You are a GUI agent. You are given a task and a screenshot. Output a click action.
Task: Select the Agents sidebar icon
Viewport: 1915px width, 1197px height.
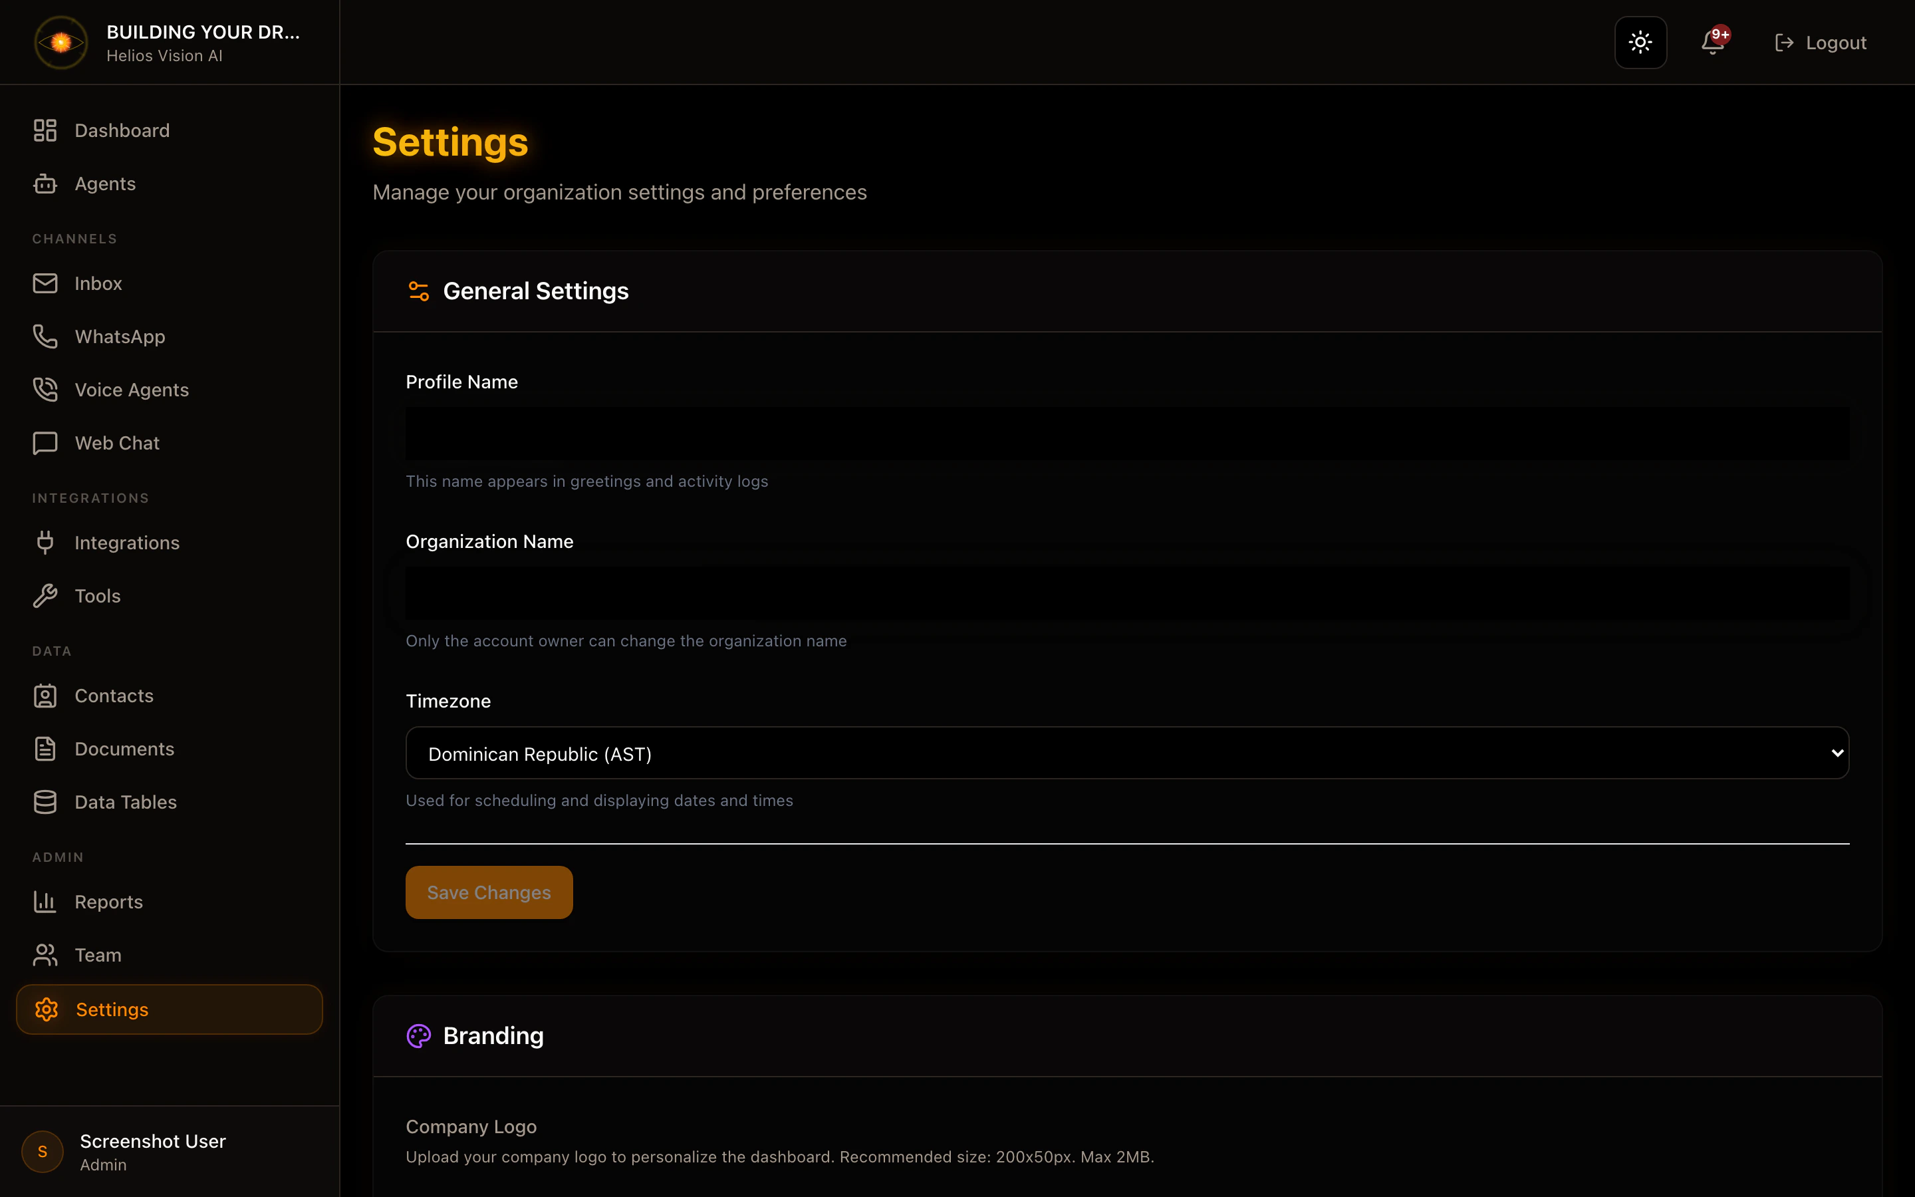tap(45, 184)
